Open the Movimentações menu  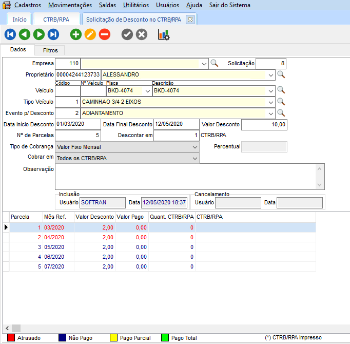70,5
